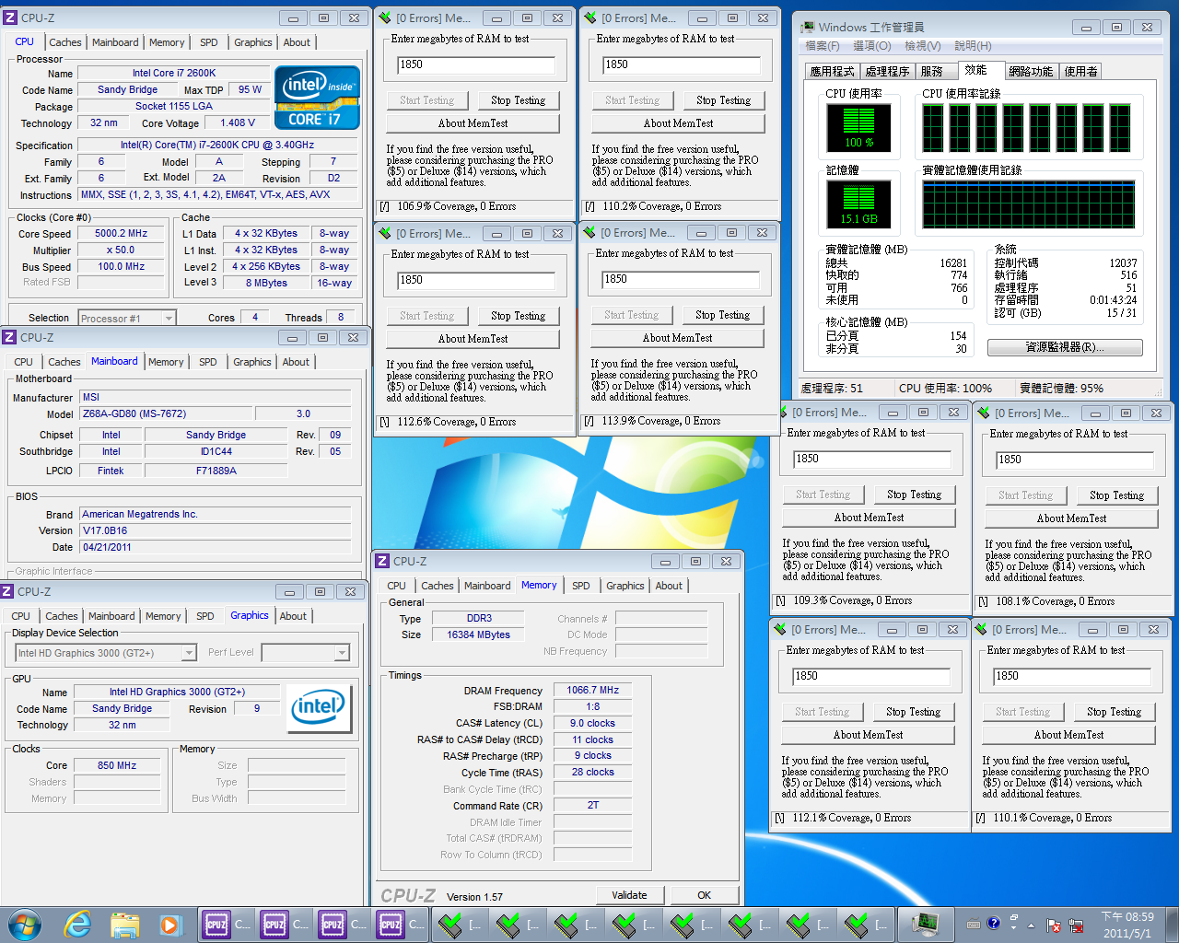1179x943 pixels.
Task: Open the Windows Start menu
Action: [x=24, y=924]
